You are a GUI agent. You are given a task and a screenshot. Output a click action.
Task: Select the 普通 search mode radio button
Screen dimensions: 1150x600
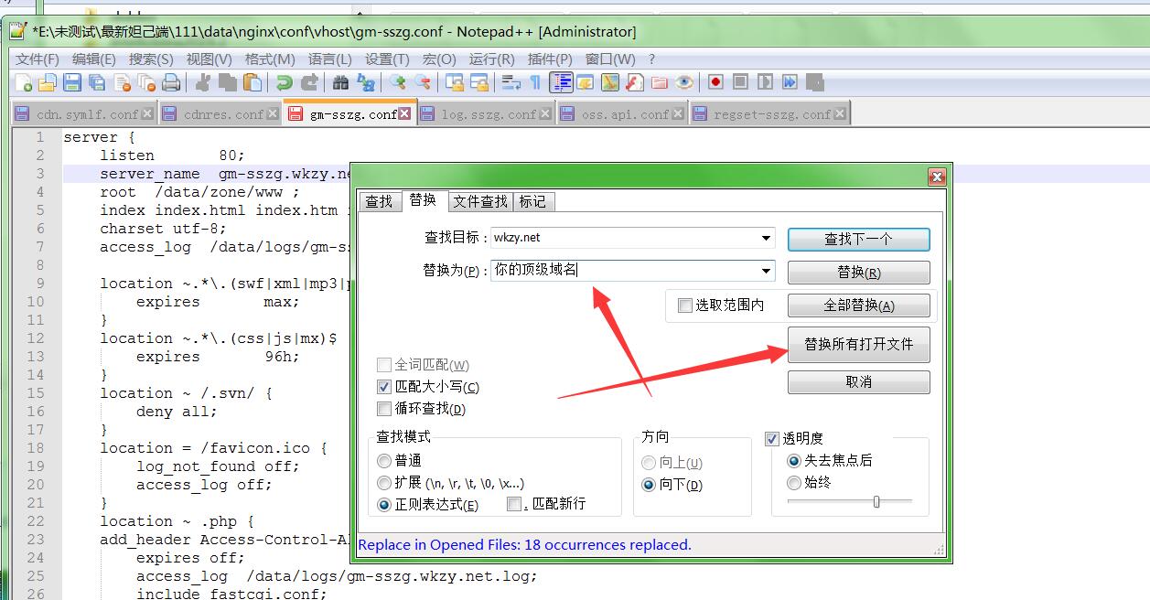(x=384, y=460)
